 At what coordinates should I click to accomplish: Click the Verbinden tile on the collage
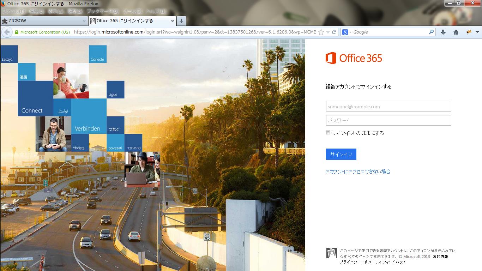point(89,116)
